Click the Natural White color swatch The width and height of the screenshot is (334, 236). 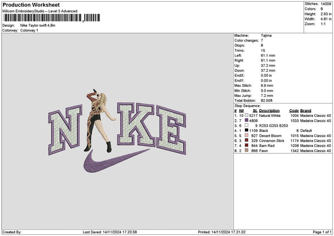point(247,115)
